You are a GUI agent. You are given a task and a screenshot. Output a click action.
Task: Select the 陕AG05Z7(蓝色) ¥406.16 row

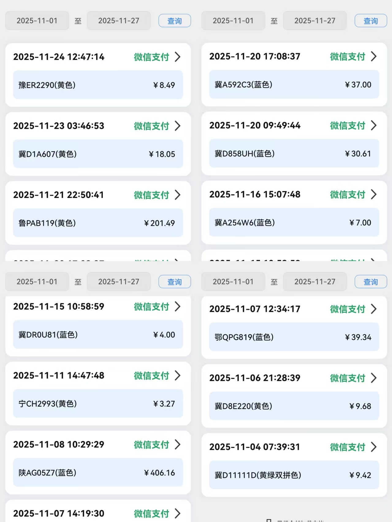(x=98, y=473)
